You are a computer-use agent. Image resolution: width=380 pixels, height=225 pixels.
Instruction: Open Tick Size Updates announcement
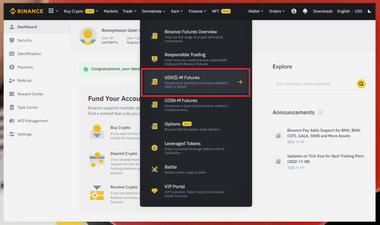click(x=325, y=159)
